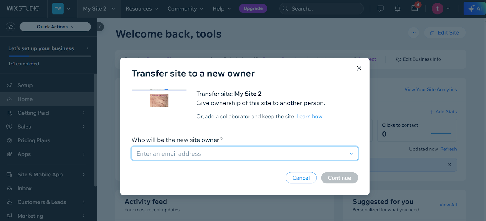This screenshot has height=221, width=486.
Task: Click the Upgrade button
Action: (x=253, y=8)
